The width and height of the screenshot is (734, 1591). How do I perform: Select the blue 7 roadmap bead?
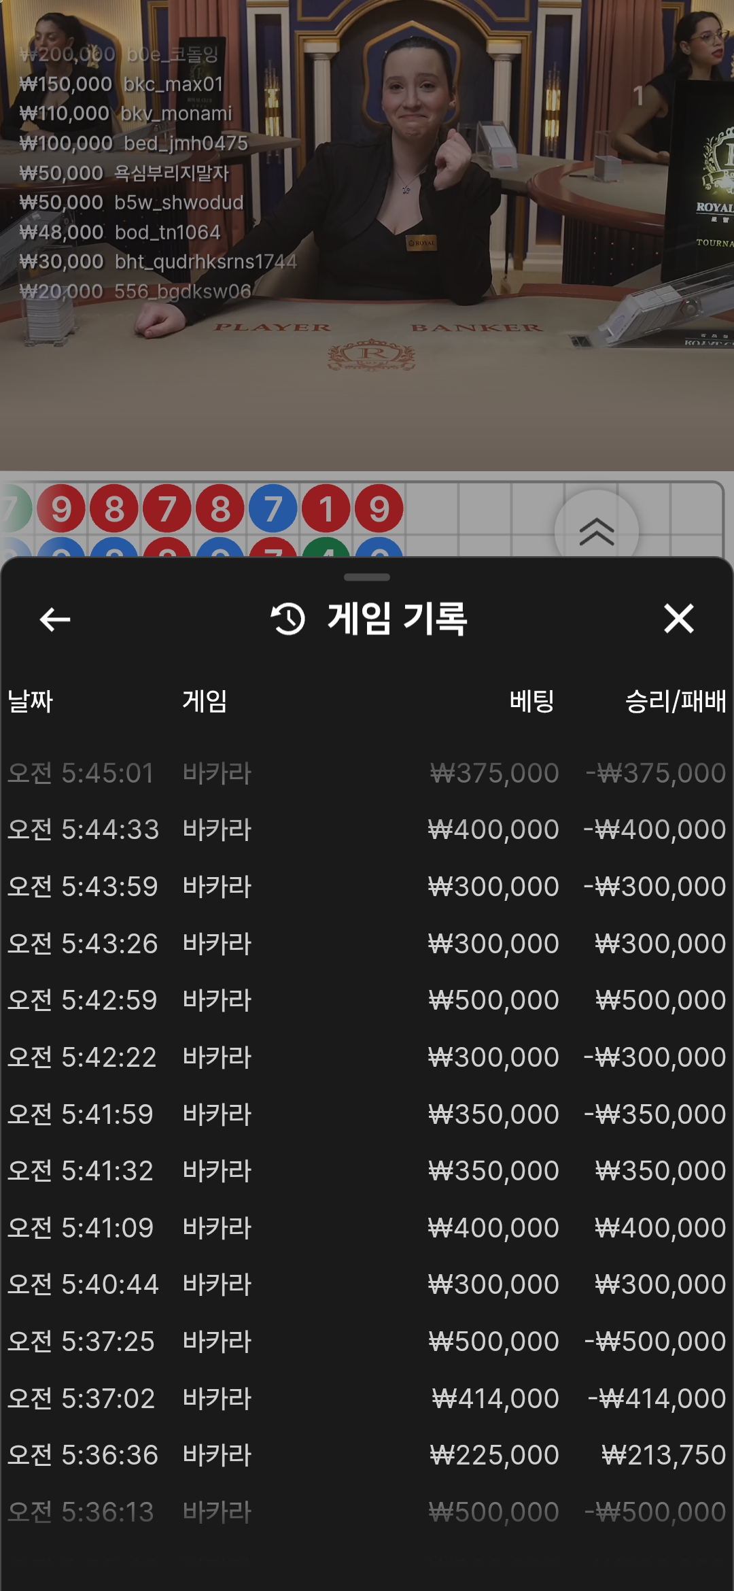click(273, 509)
